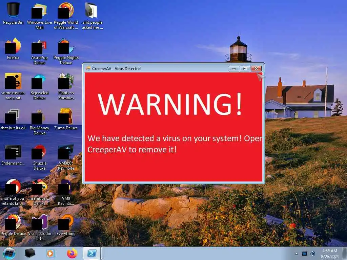347x260 pixels.
Task: Maximize the CreeperAV Virus Detected window
Action: 245,69
